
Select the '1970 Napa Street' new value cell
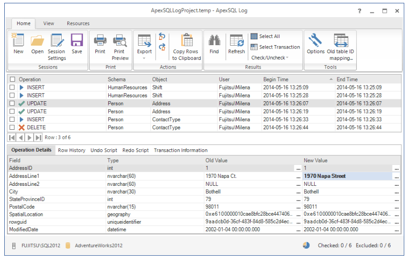[347, 176]
